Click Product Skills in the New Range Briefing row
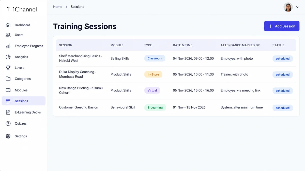 tap(121, 90)
